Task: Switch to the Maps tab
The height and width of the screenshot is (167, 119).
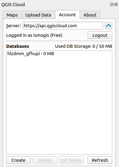Action: [12, 15]
